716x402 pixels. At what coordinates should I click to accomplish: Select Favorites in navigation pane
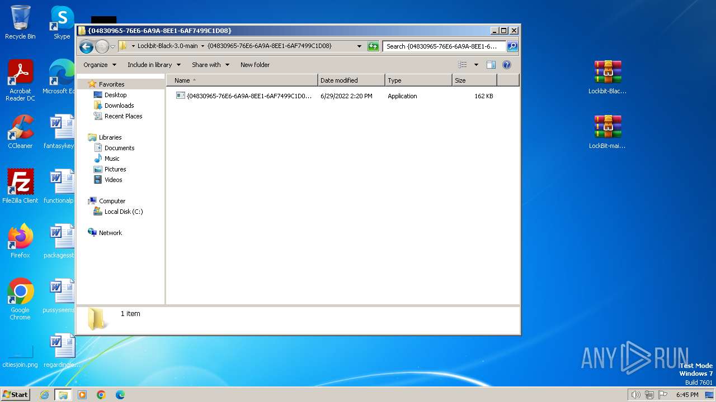coord(111,84)
